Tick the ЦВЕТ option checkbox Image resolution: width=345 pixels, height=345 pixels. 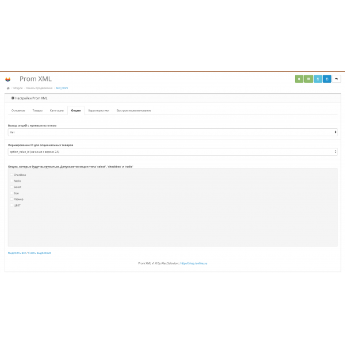(x=11, y=205)
